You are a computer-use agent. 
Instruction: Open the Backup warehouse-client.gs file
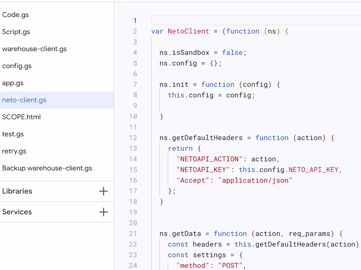(x=47, y=168)
